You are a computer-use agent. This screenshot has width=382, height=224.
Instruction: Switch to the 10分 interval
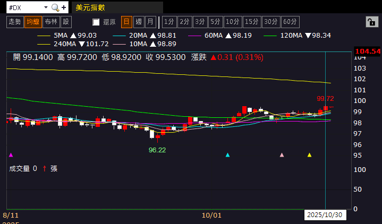point(233,22)
